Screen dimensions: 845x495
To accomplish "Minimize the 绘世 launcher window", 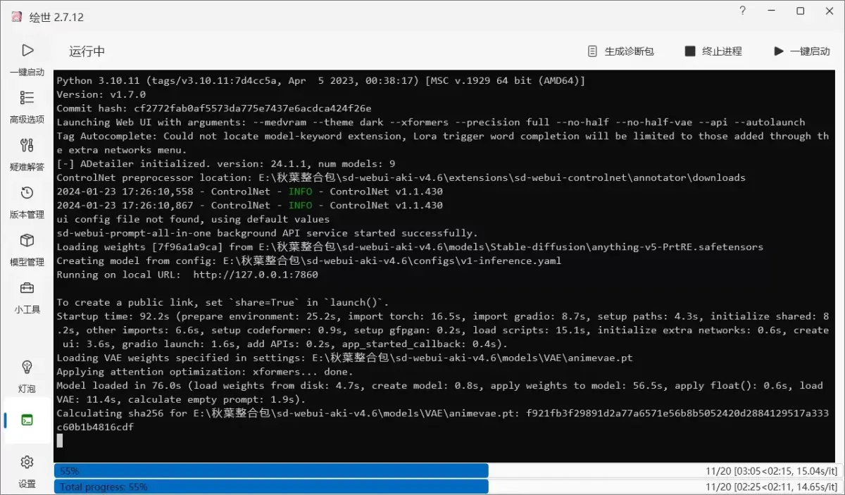I will [772, 11].
